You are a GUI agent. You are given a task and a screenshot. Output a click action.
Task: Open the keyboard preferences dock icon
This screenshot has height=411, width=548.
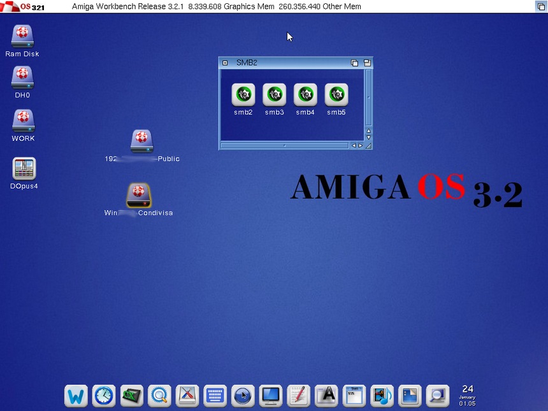click(x=215, y=396)
